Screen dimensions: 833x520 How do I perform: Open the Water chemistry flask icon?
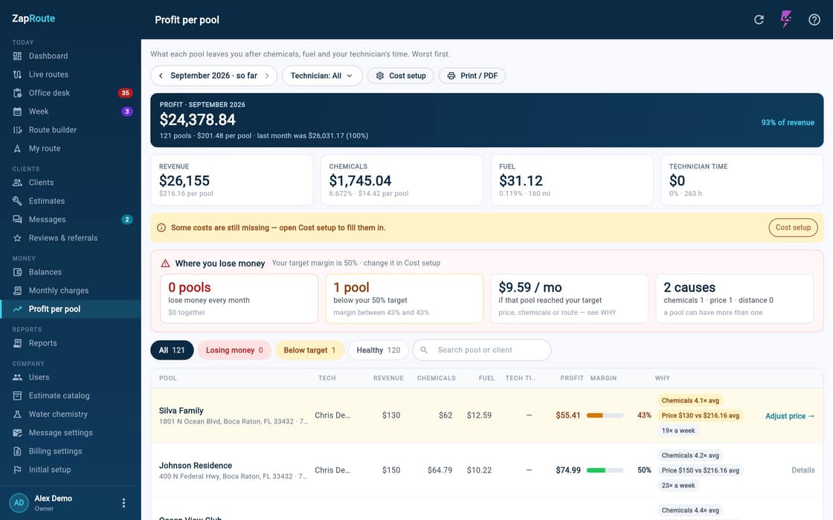18,415
